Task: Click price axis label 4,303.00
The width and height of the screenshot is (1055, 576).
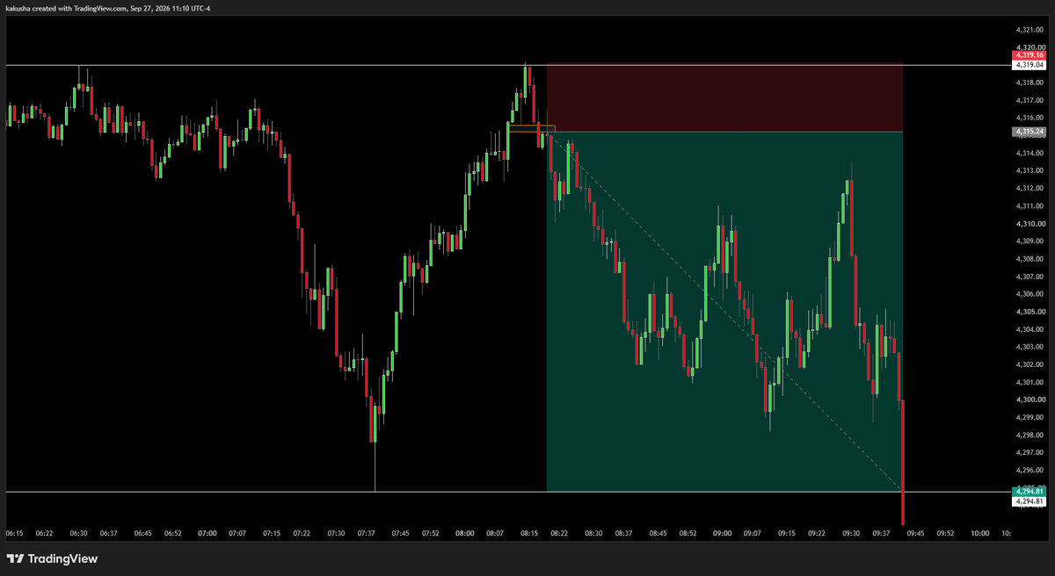Action: [1029, 347]
